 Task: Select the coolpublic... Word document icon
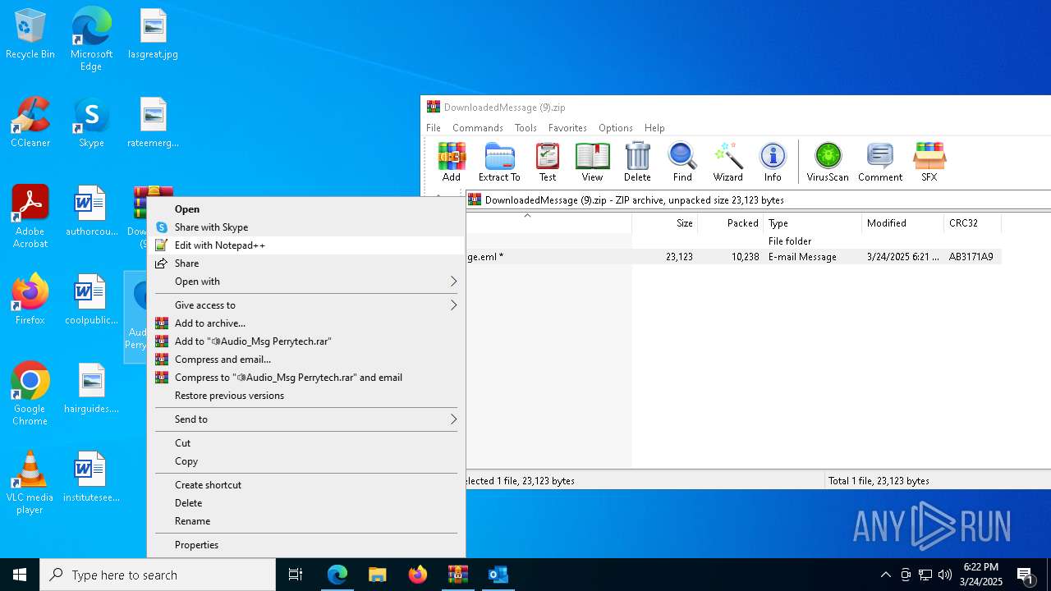click(91, 300)
